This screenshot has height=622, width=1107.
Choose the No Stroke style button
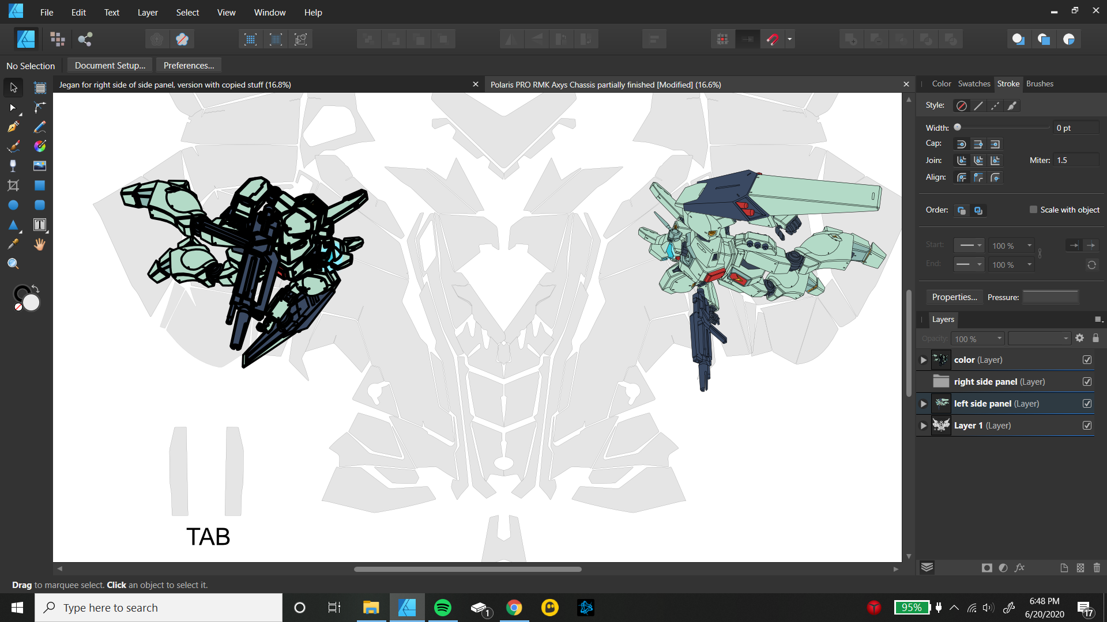click(961, 105)
